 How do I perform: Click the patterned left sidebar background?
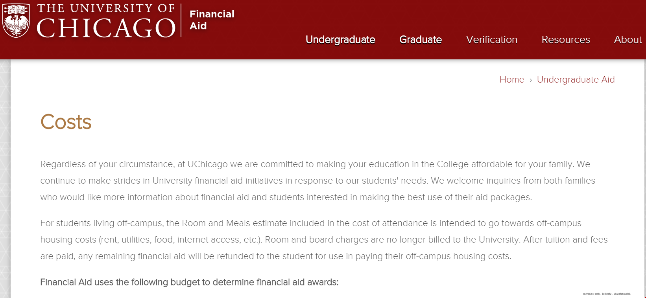point(5,177)
